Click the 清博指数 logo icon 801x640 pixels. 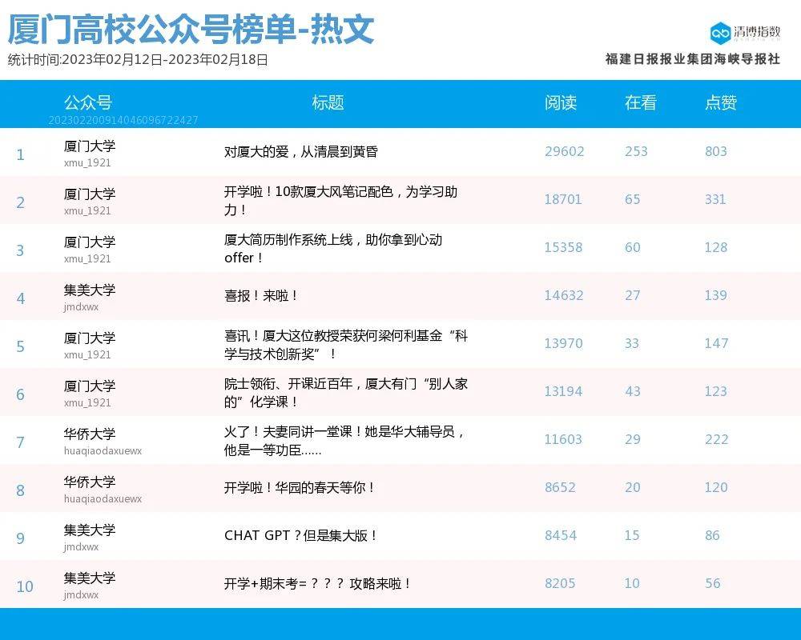(x=720, y=32)
